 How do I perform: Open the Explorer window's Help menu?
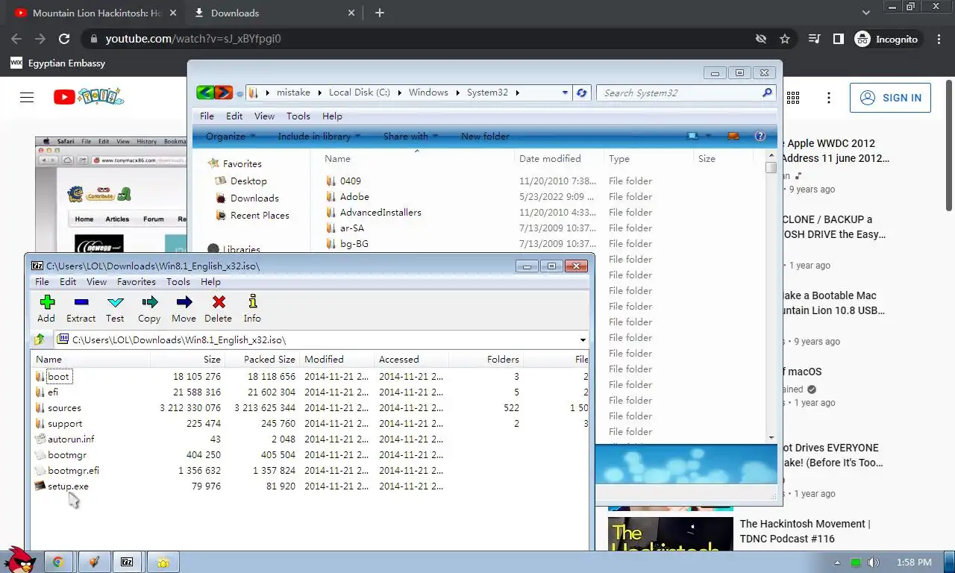click(x=332, y=116)
